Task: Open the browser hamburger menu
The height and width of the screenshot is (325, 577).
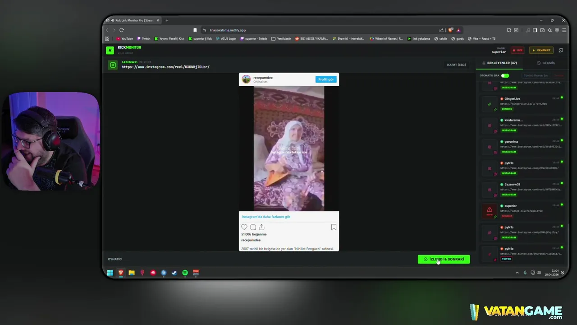Action: pyautogui.click(x=564, y=30)
